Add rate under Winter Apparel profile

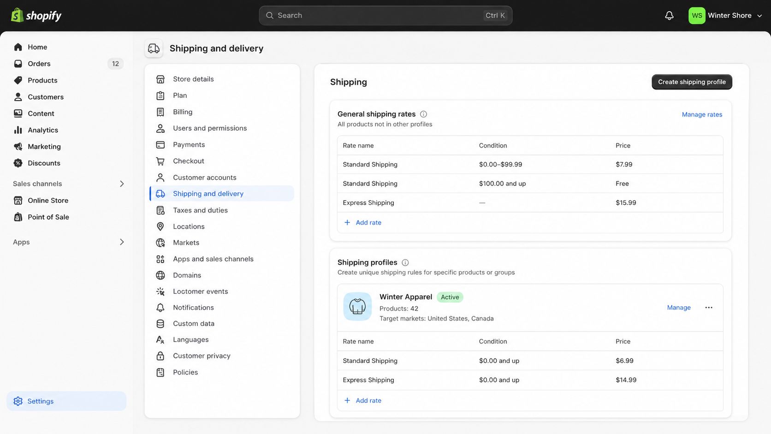tap(363, 400)
